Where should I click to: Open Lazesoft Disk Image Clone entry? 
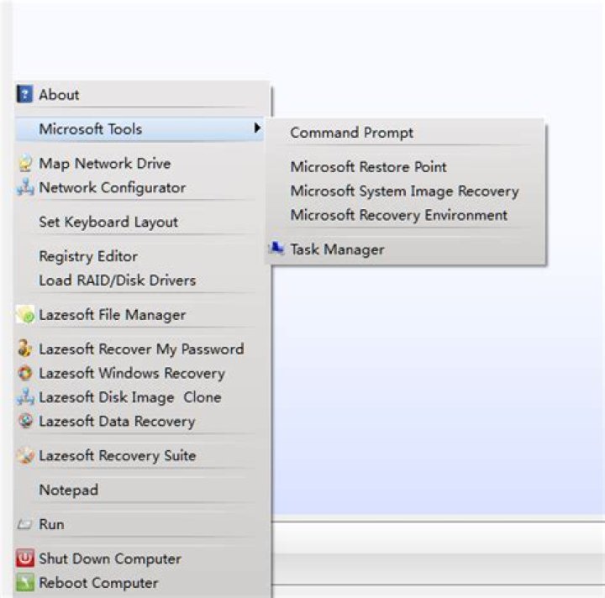[x=142, y=397]
